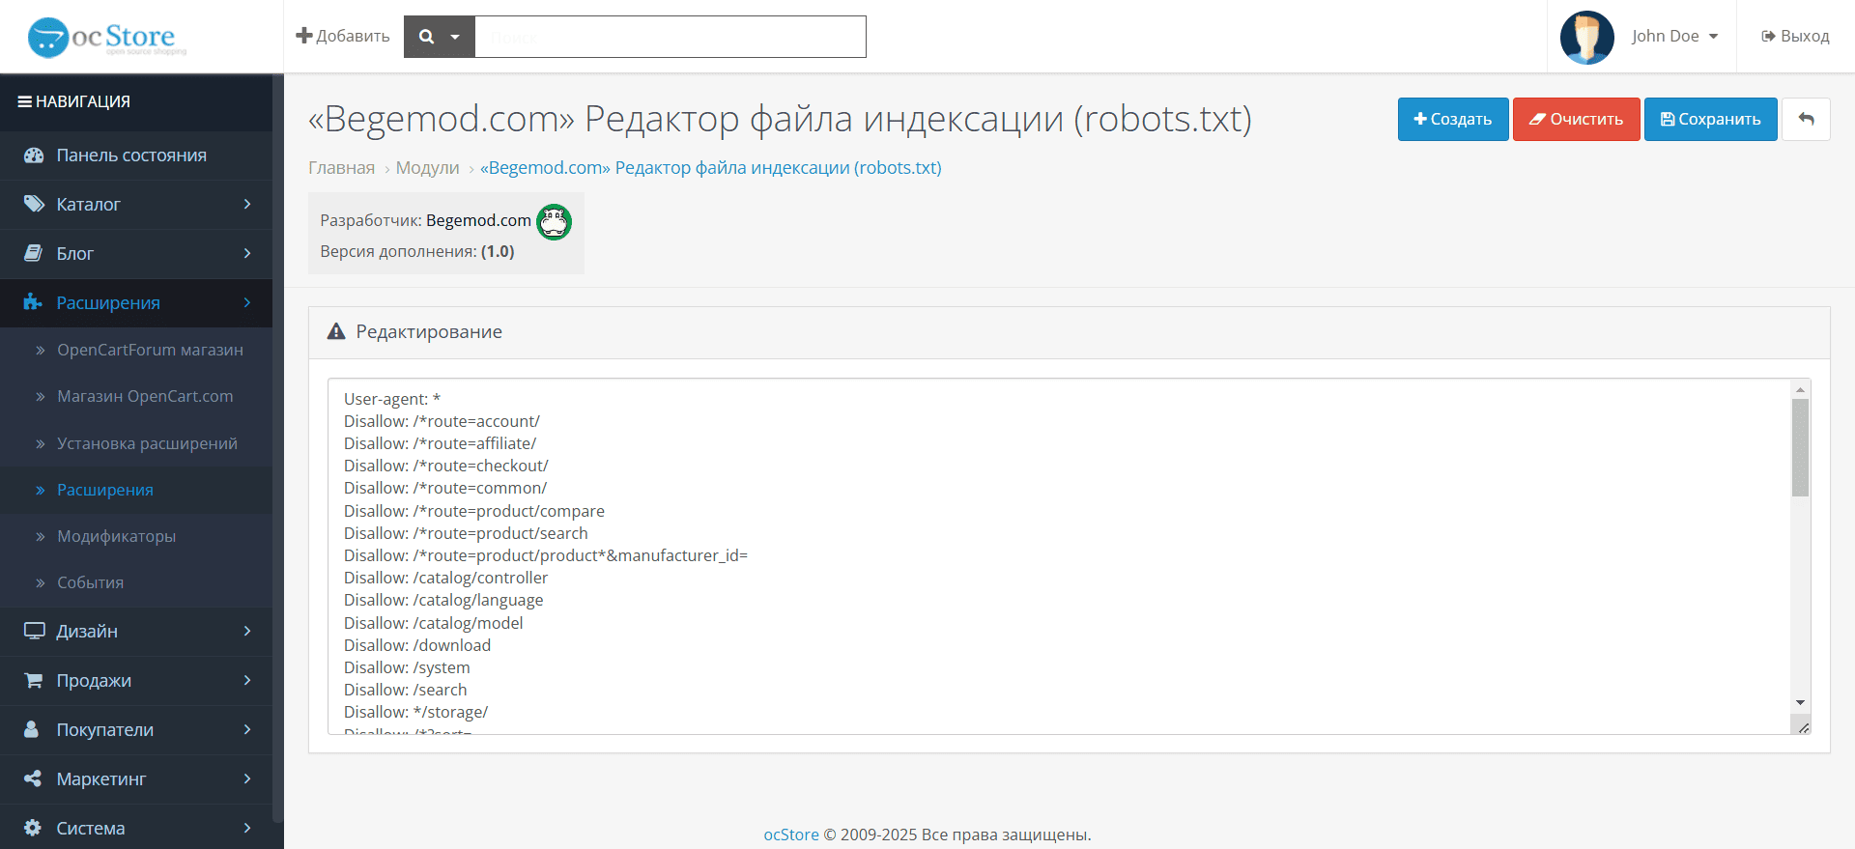
Task: Click John Doe avatar image
Action: [1587, 37]
